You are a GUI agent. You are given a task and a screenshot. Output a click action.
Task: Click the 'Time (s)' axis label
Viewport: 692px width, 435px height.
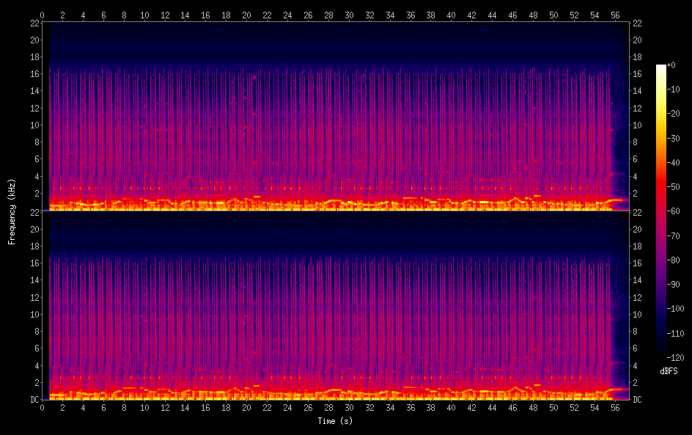click(335, 421)
